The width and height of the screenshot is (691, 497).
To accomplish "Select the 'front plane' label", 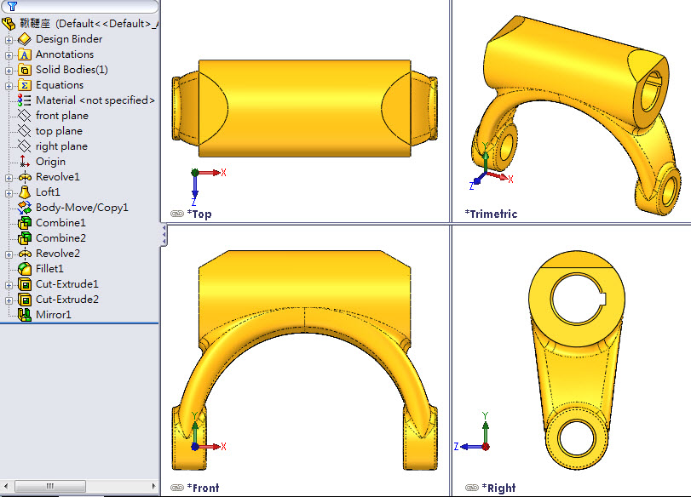I will (x=62, y=116).
